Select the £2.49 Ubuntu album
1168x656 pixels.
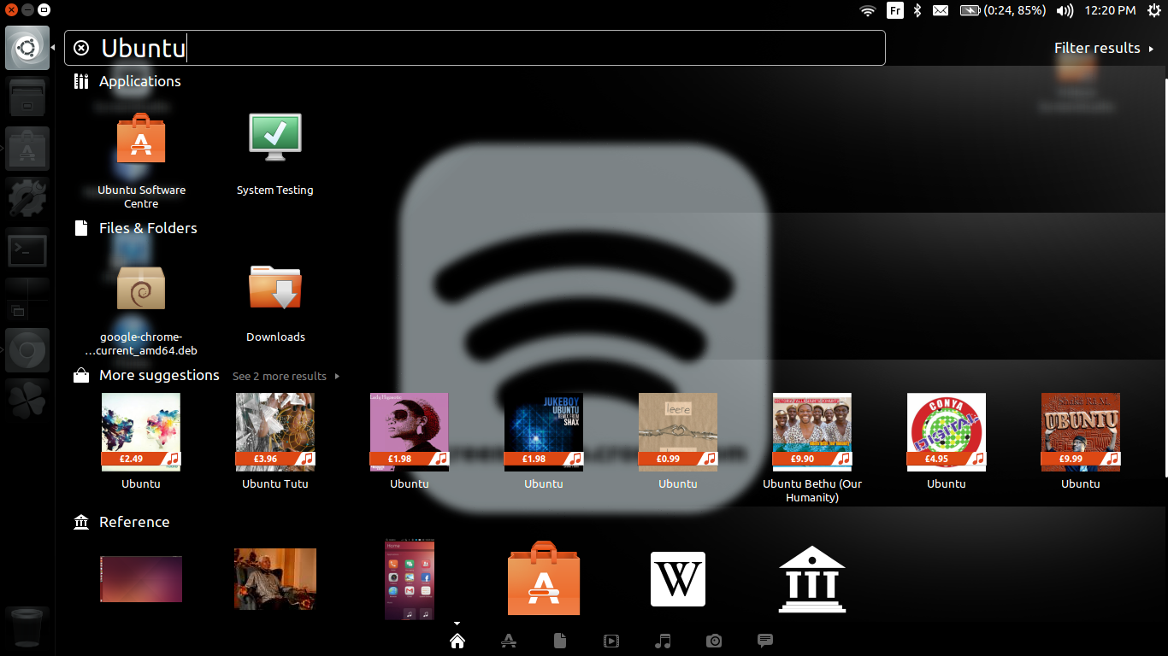coord(141,441)
